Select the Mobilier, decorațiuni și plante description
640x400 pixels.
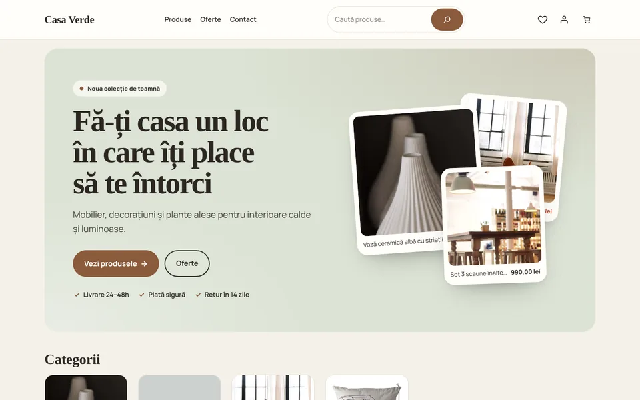tap(192, 221)
